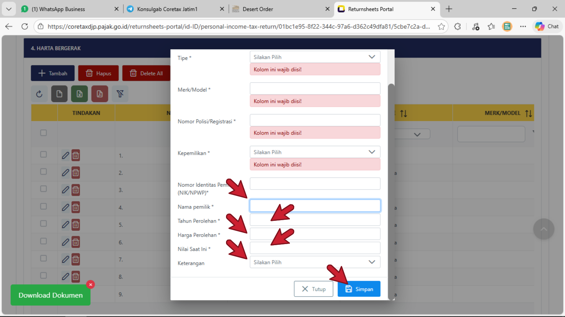Viewport: 565px width, 317px height.
Task: Sort by the MERK/MODEL column arrows
Action: (528, 113)
